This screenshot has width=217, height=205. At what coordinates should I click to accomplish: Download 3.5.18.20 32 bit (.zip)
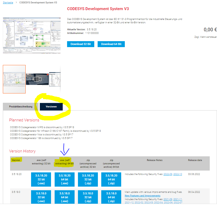[88, 179]
